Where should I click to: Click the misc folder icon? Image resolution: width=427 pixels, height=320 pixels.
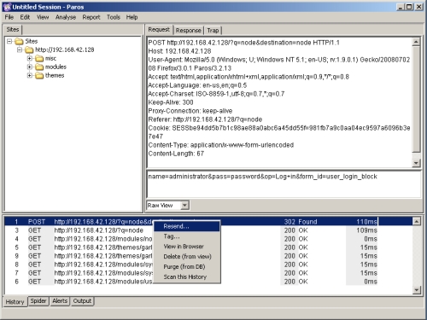(x=39, y=59)
